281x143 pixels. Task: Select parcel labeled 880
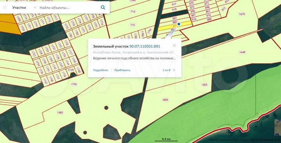pos(175,22)
